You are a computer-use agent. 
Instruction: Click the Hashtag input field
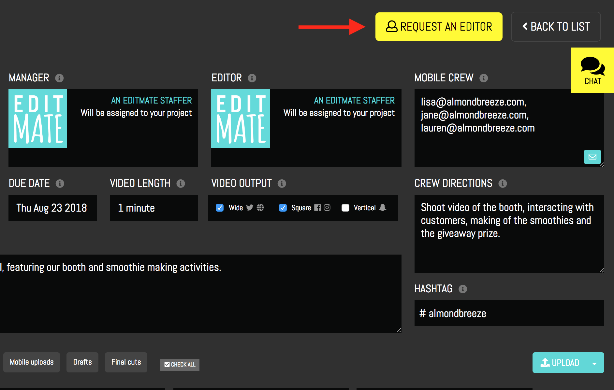click(509, 313)
